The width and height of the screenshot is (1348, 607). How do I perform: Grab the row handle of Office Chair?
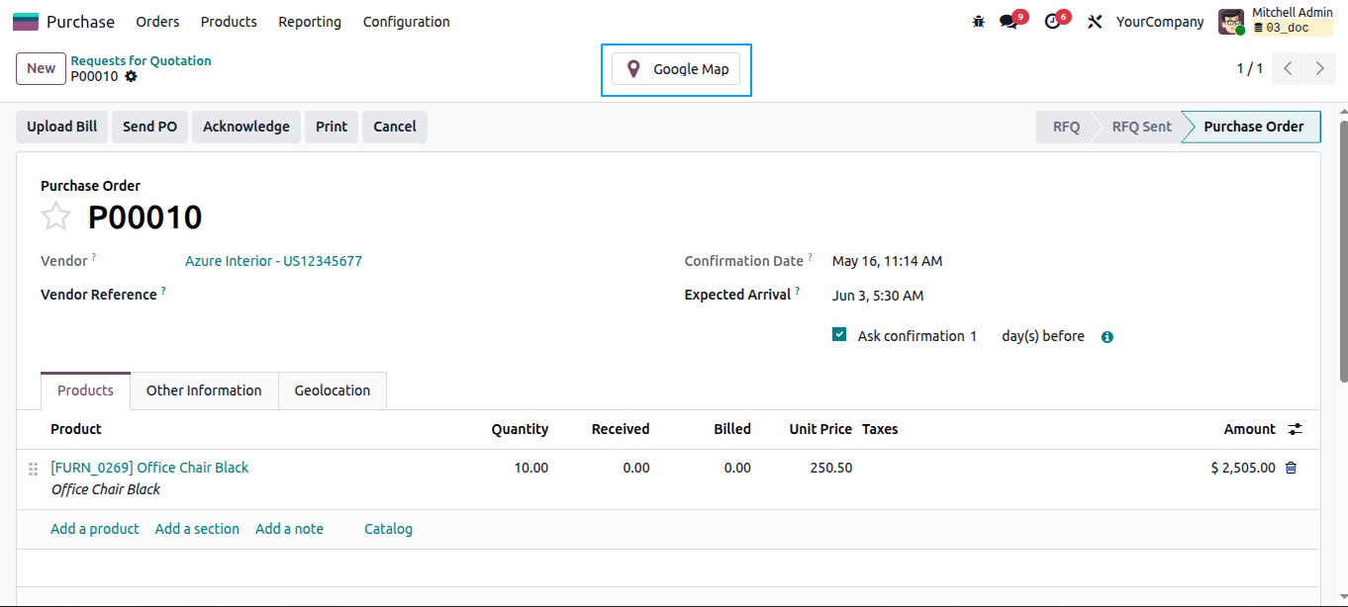[33, 469]
